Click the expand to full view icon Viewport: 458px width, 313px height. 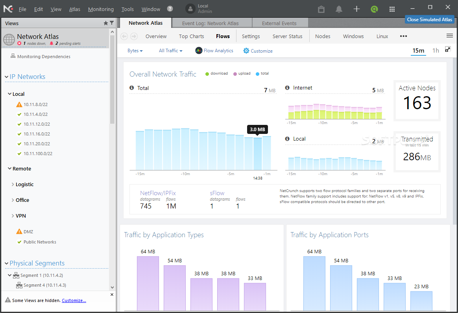point(448,49)
